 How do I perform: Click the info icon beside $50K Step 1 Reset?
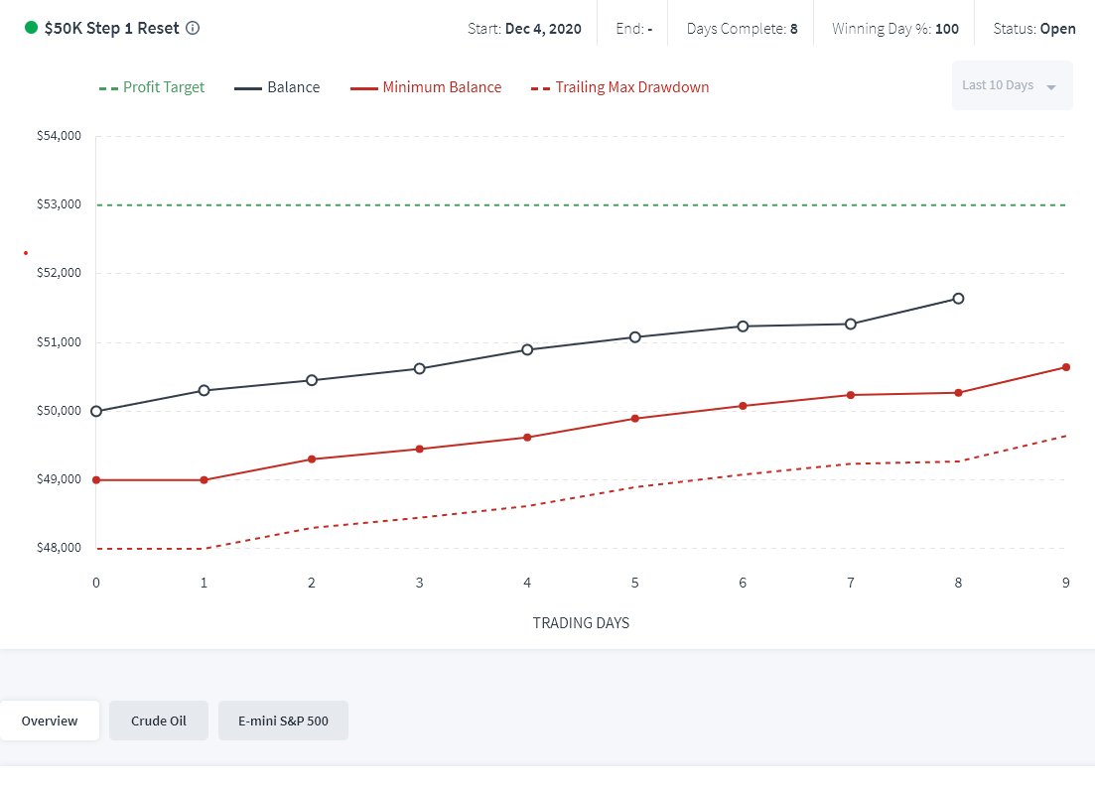pos(193,28)
